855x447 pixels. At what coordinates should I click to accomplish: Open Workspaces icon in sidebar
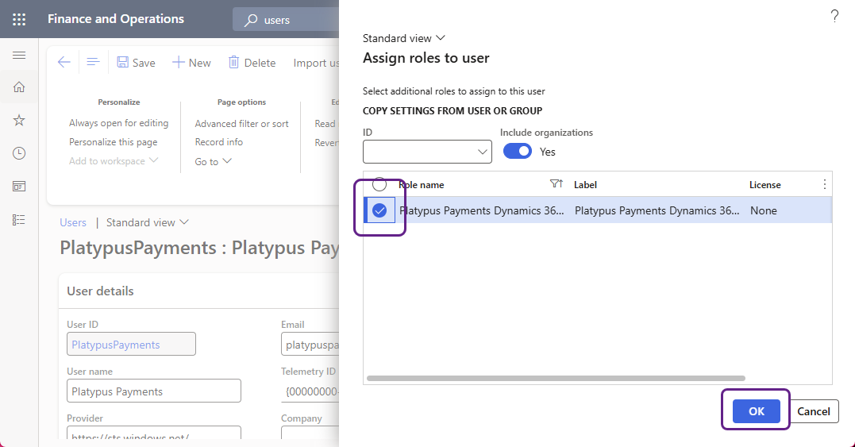pos(19,186)
